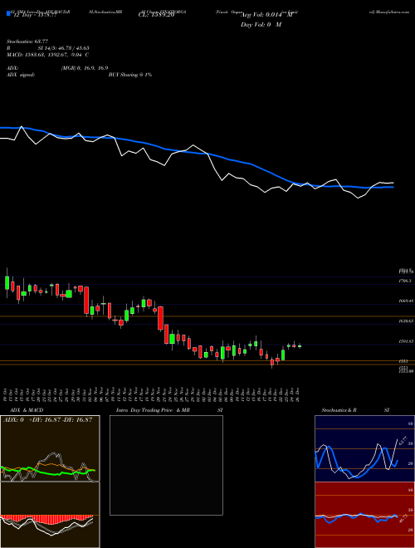Click the 1669.45 price level label
The image size is (415, 548).
click(x=406, y=301)
